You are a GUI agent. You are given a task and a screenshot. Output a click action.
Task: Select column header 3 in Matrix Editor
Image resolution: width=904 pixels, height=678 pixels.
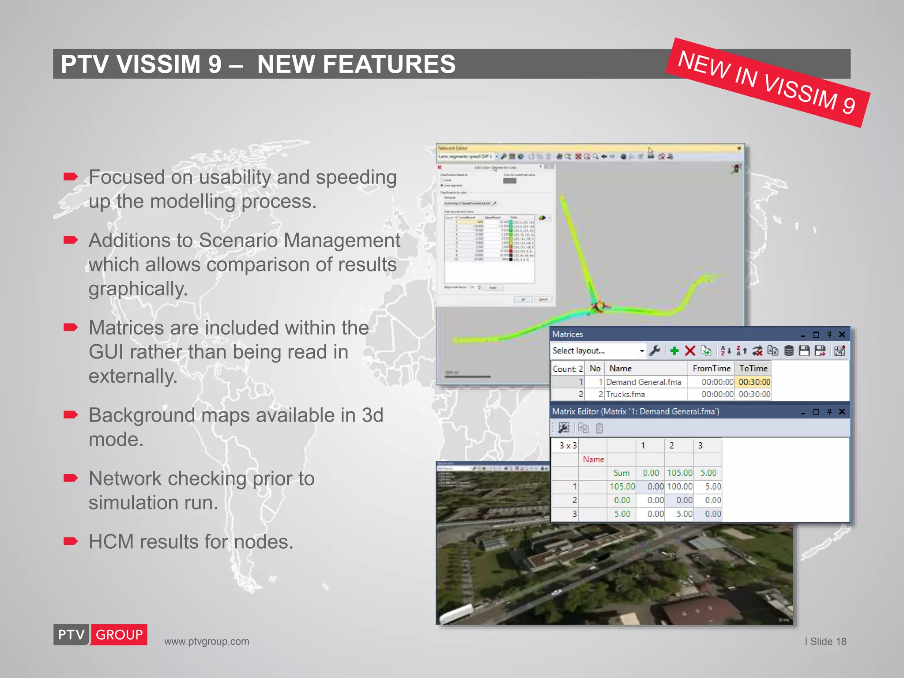point(708,445)
